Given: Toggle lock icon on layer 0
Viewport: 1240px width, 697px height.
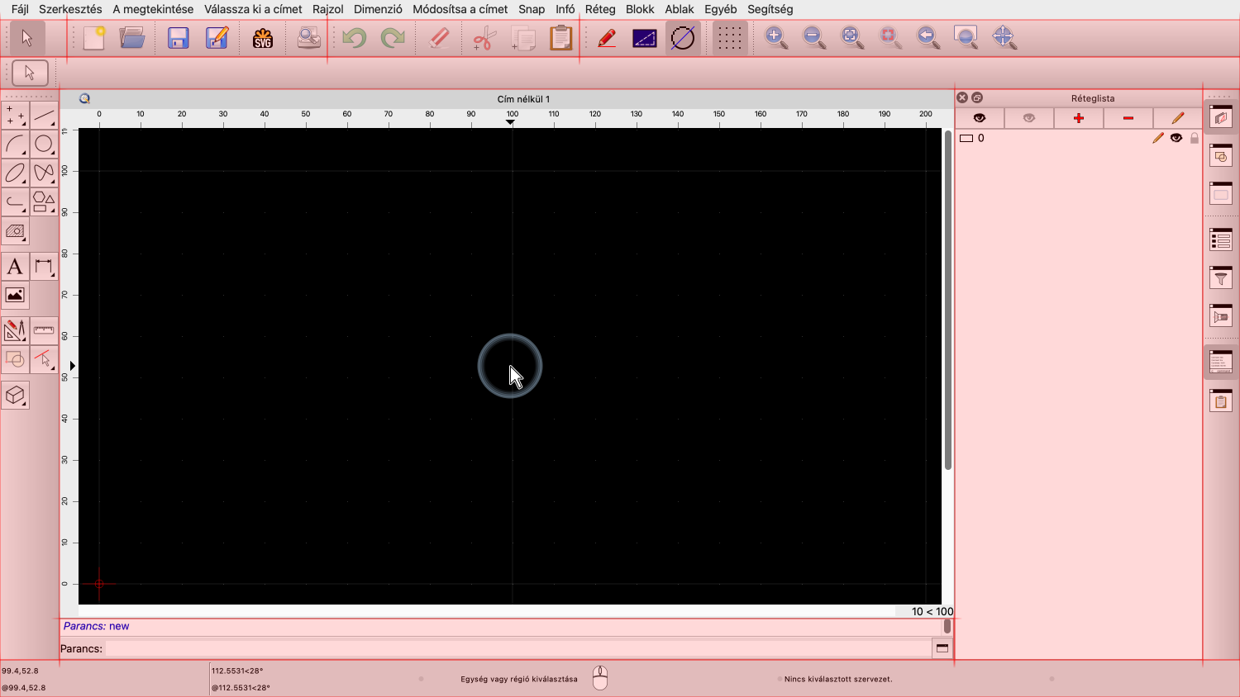Looking at the screenshot, I should [1194, 138].
